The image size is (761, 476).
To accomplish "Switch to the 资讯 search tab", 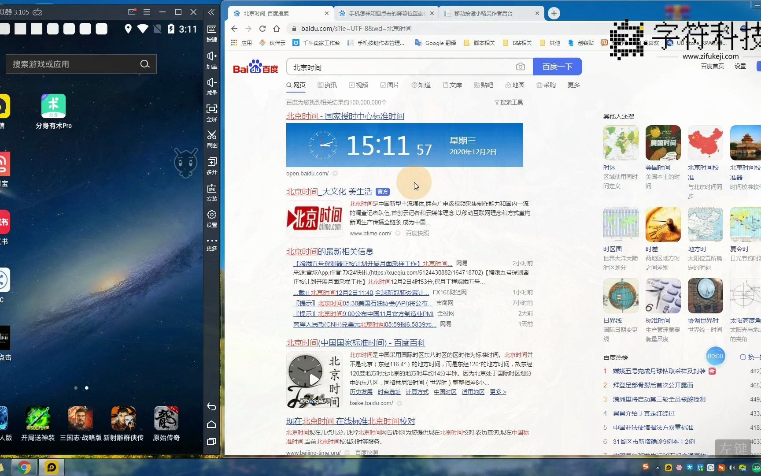I will click(327, 85).
